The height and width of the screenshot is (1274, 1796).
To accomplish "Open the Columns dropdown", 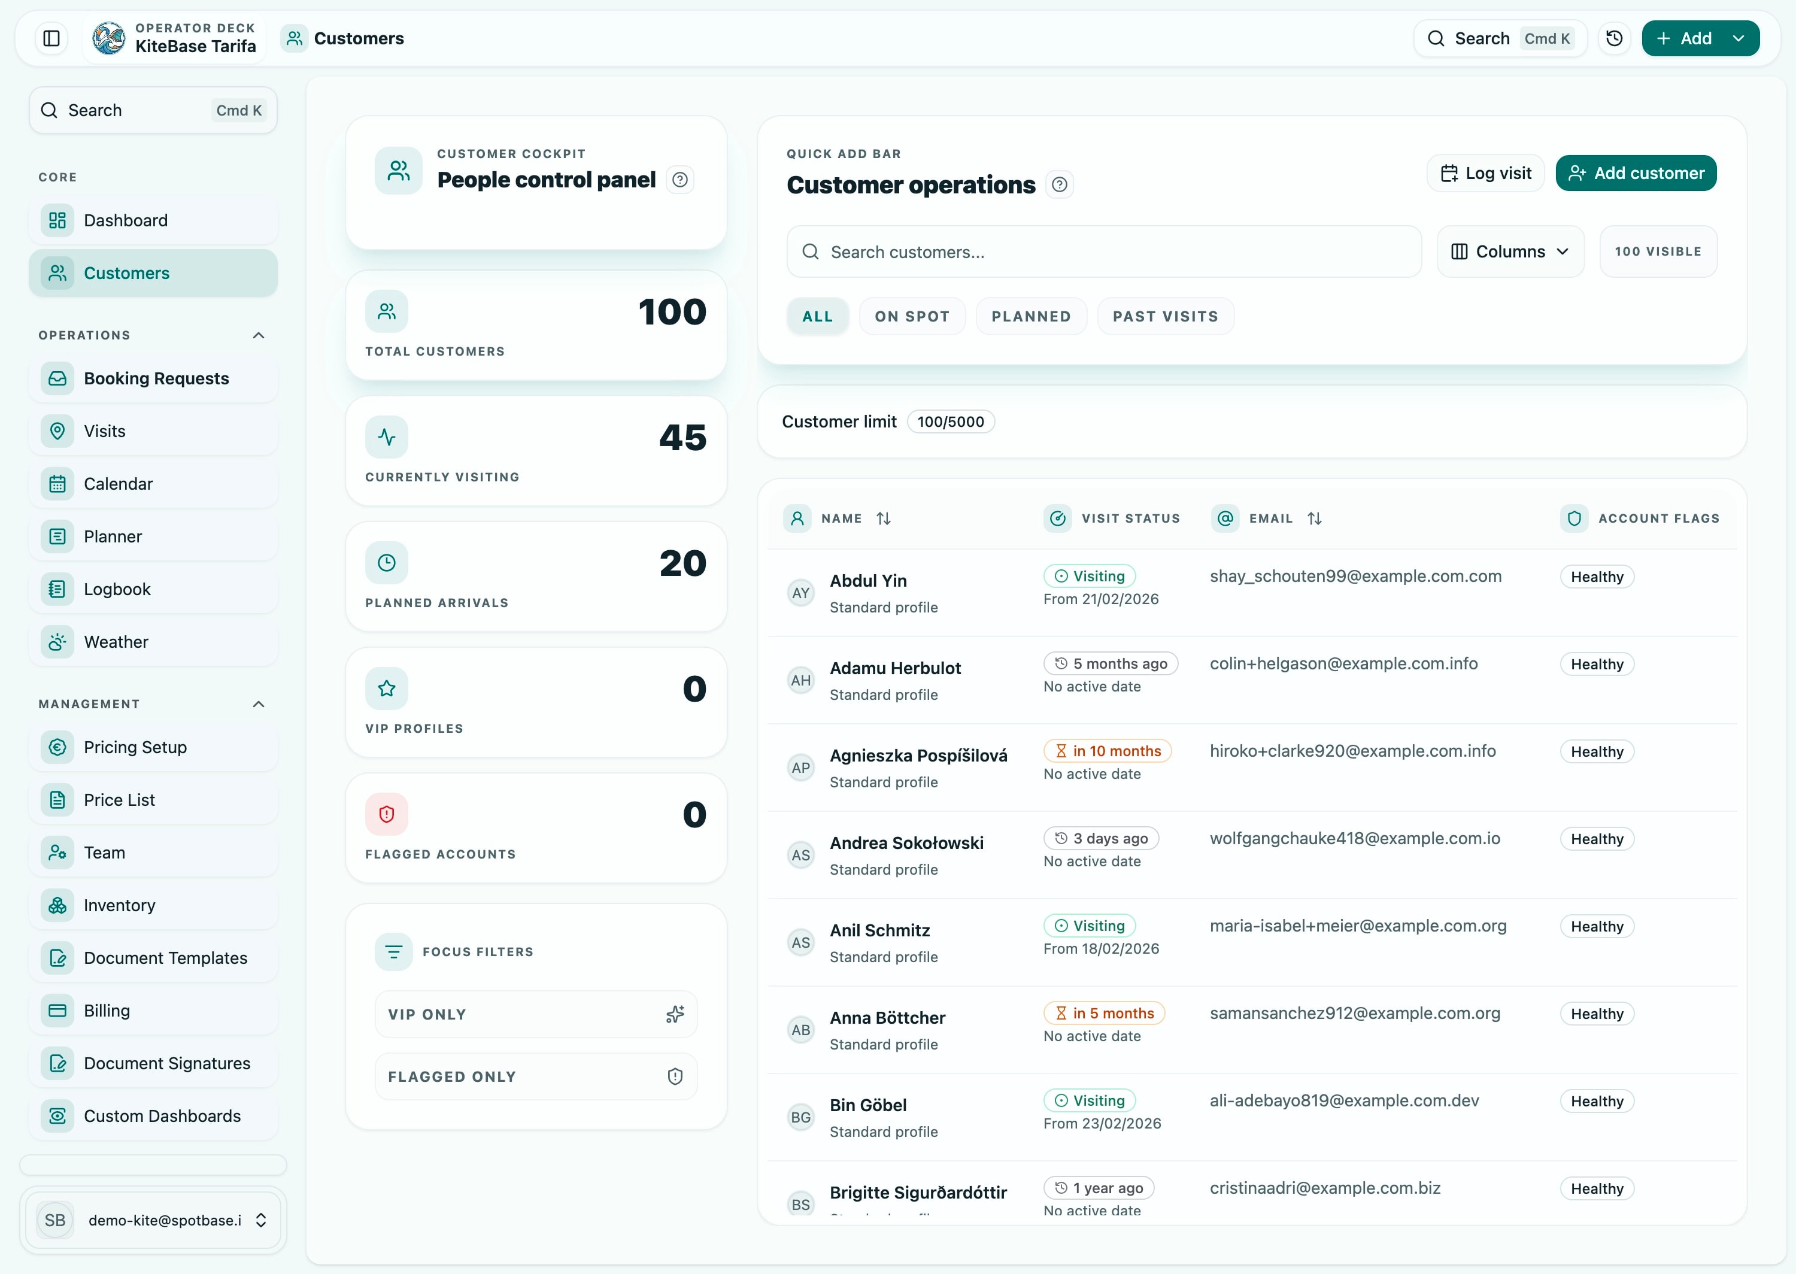I will click(x=1510, y=251).
